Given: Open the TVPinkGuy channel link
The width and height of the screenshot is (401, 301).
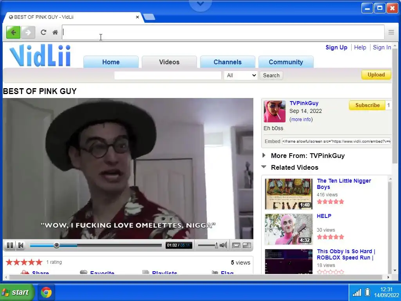Looking at the screenshot, I should pyautogui.click(x=304, y=103).
